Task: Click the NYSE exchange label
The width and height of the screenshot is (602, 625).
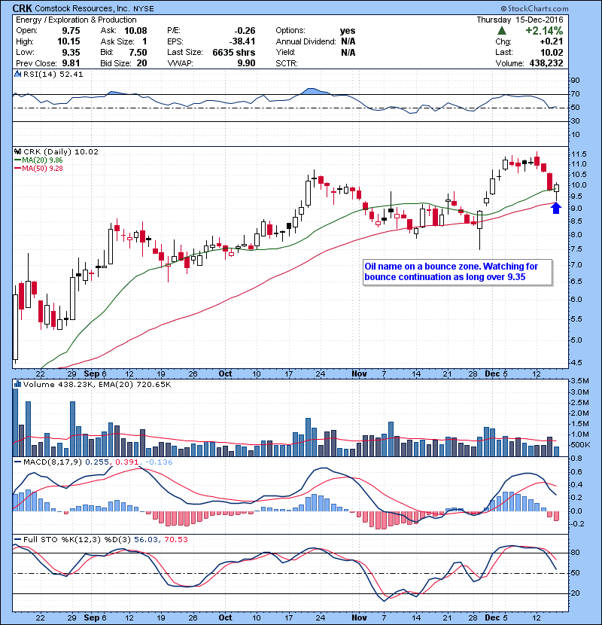Action: pos(144,9)
